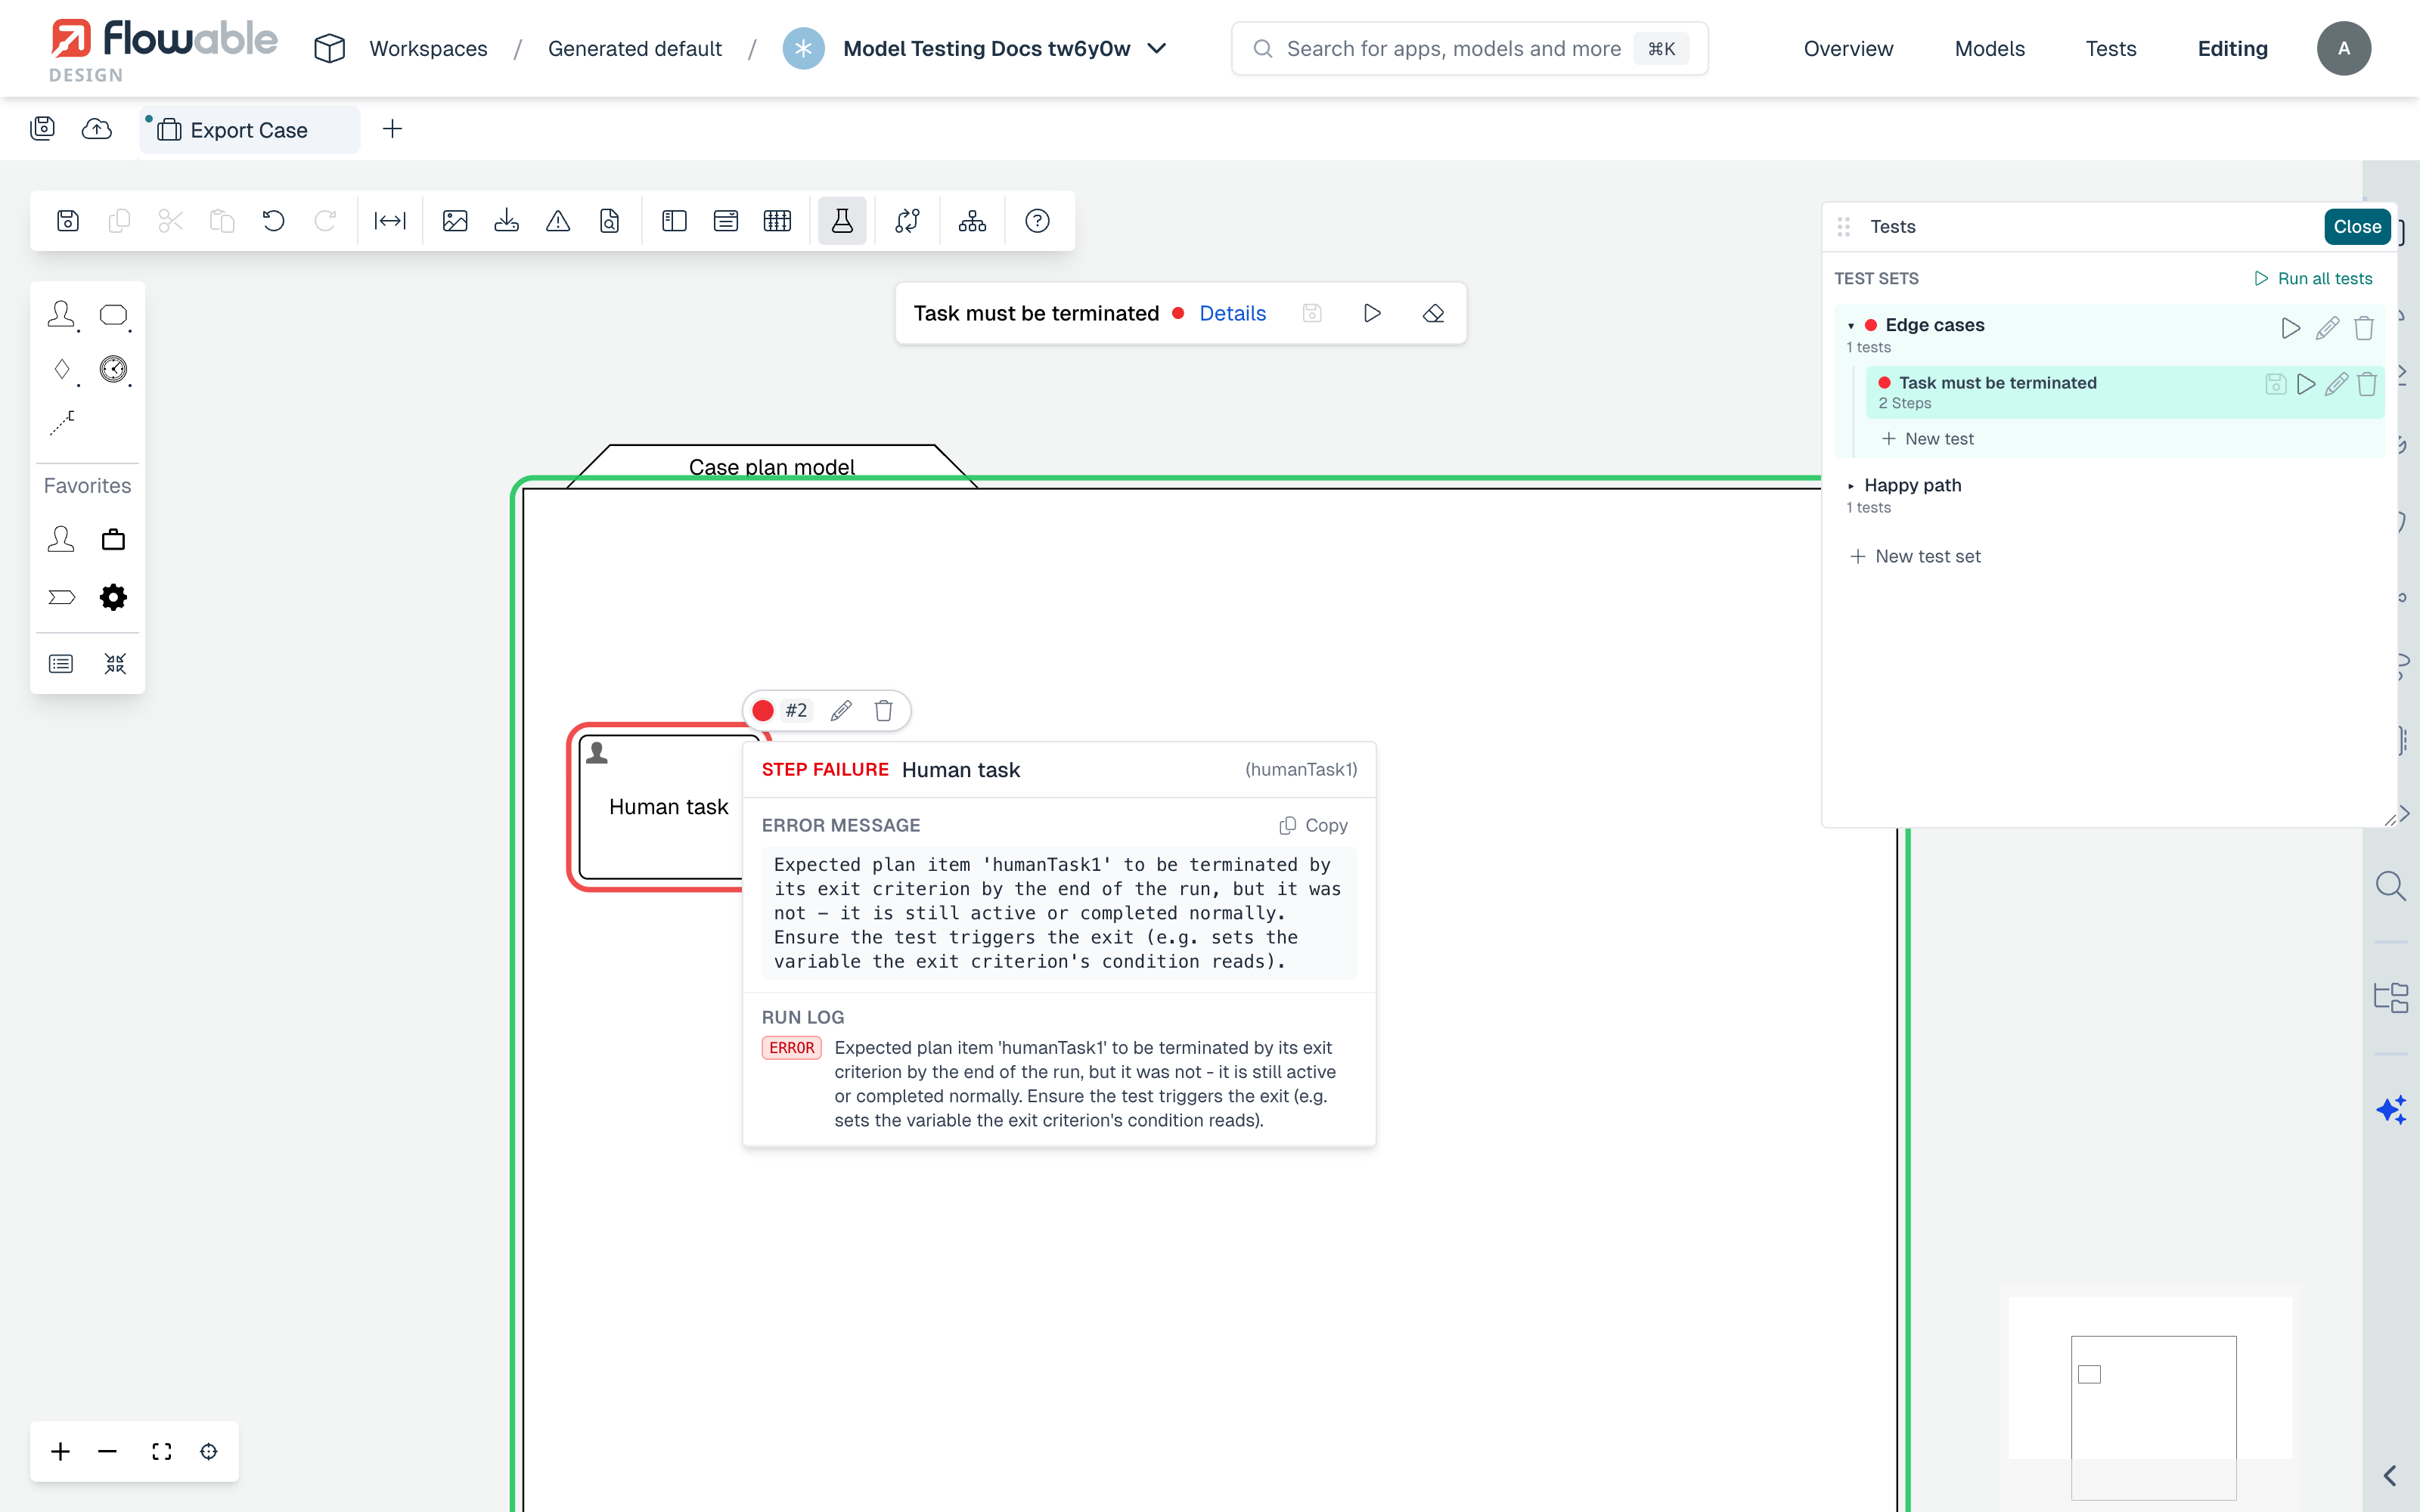The width and height of the screenshot is (2420, 1512).
Task: Select the Task must be terminated test row
Action: (2124, 392)
